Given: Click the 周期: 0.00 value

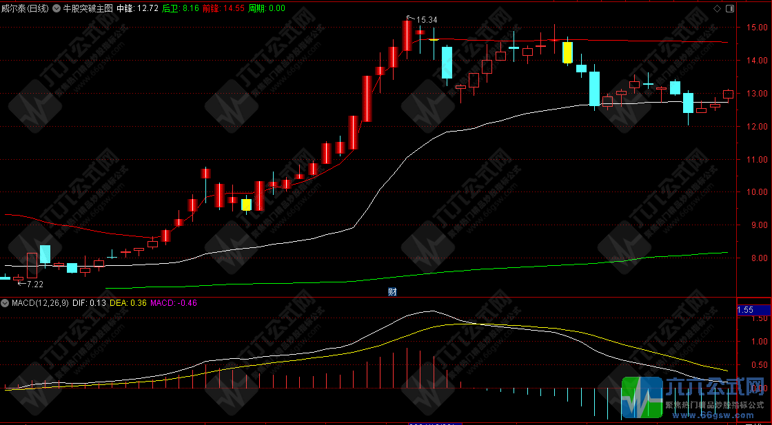Looking at the screenshot, I should 266,8.
